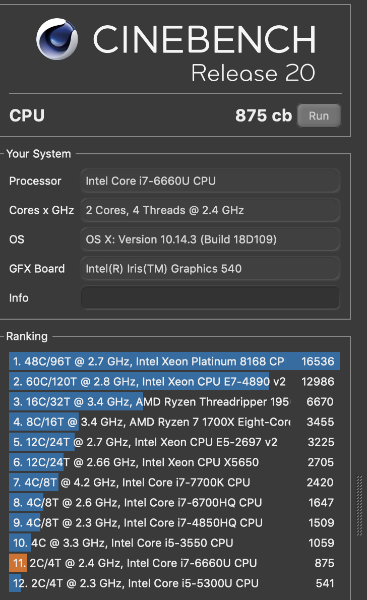Select ranking row Xeon CPU X5650

click(174, 462)
